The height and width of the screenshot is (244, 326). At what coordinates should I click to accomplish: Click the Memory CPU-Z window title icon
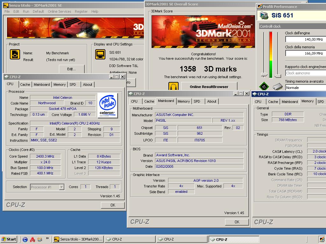tap(254, 94)
